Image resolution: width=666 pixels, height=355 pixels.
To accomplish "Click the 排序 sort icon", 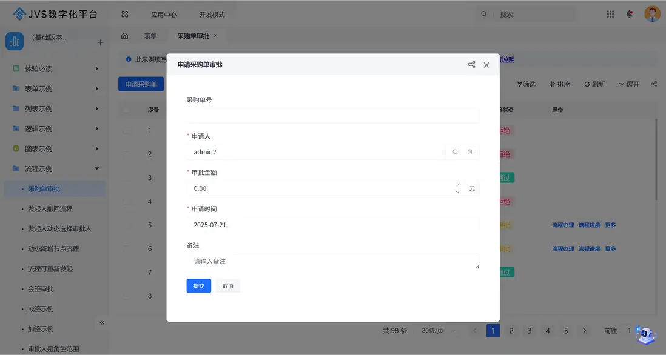I will coord(553,84).
